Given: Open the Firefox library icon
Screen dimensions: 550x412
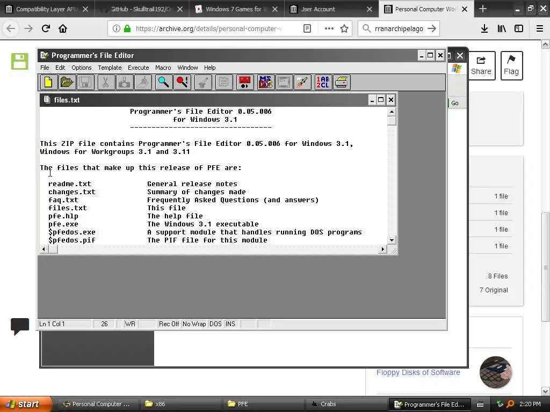Looking at the screenshot, I should click(502, 28).
